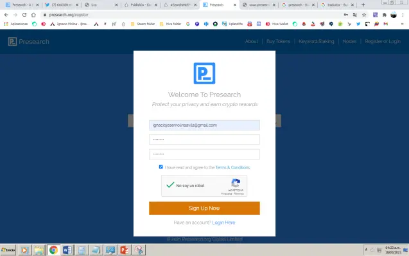Open the Ignacio Molina bookmark
The image size is (409, 256).
pos(69,24)
